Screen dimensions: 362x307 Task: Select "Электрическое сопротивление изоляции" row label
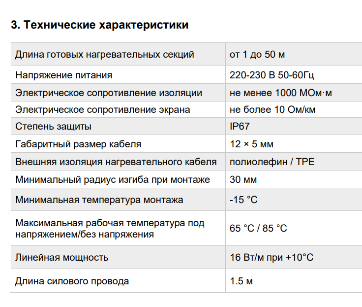[109, 93]
